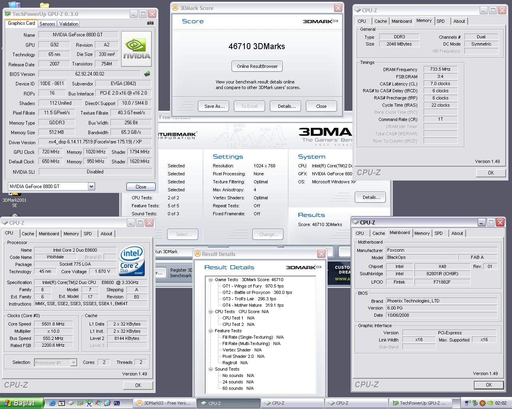Viewport: 512px width, 409px height.
Task: Select GT1 - Wings of Fury result row
Action: click(253, 286)
